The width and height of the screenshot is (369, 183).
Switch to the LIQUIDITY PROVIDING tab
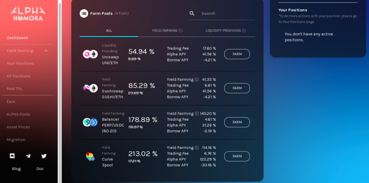pos(226,31)
